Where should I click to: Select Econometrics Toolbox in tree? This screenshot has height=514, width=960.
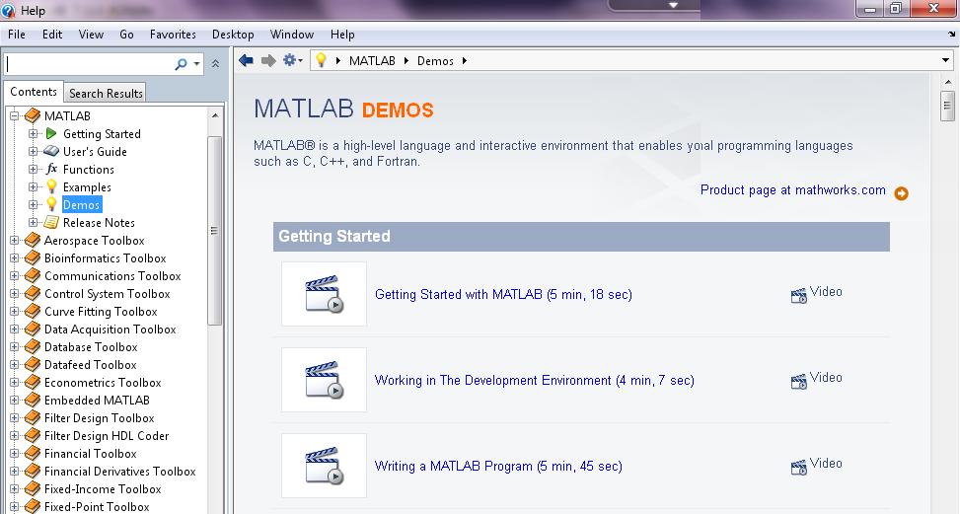tap(103, 383)
